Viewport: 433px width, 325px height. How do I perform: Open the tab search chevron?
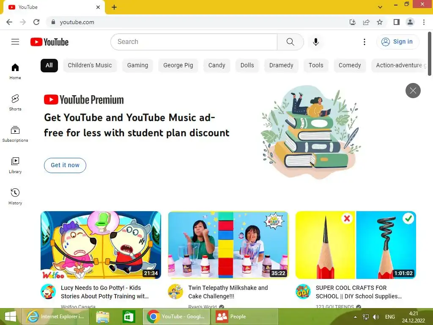coord(380,7)
